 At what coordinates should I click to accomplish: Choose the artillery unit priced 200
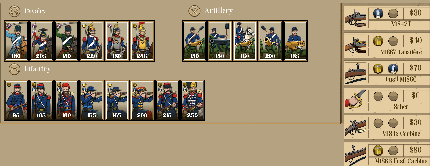(x=270, y=41)
